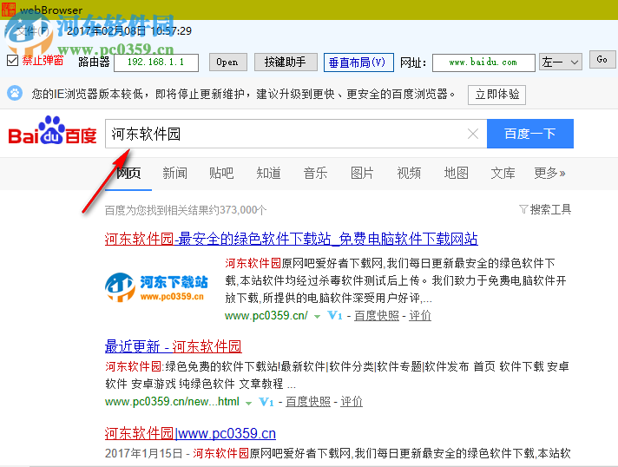Switch to the 音乐 tab
This screenshot has width=618, height=467.
tap(315, 173)
